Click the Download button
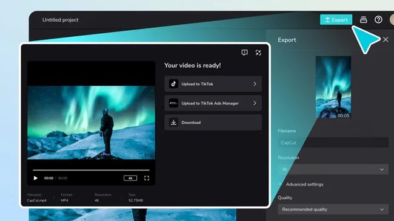The image size is (394, 221). click(213, 123)
